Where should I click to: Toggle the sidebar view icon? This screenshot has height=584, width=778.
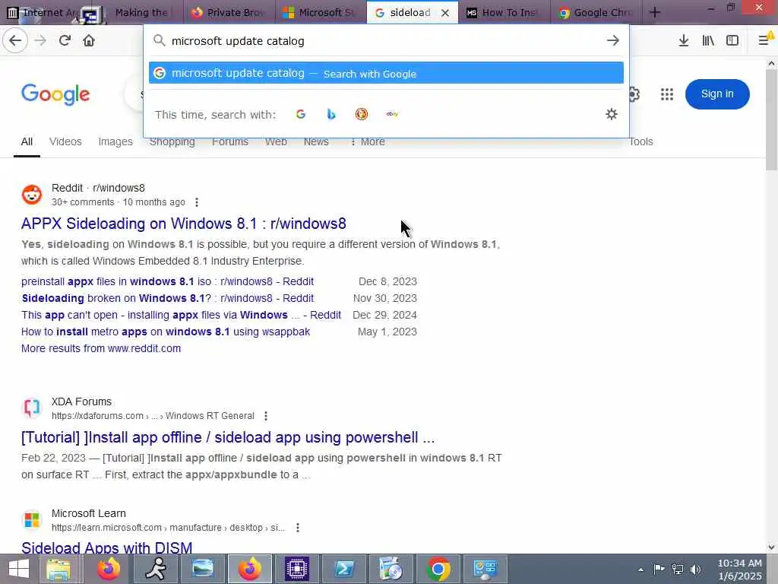pos(732,40)
